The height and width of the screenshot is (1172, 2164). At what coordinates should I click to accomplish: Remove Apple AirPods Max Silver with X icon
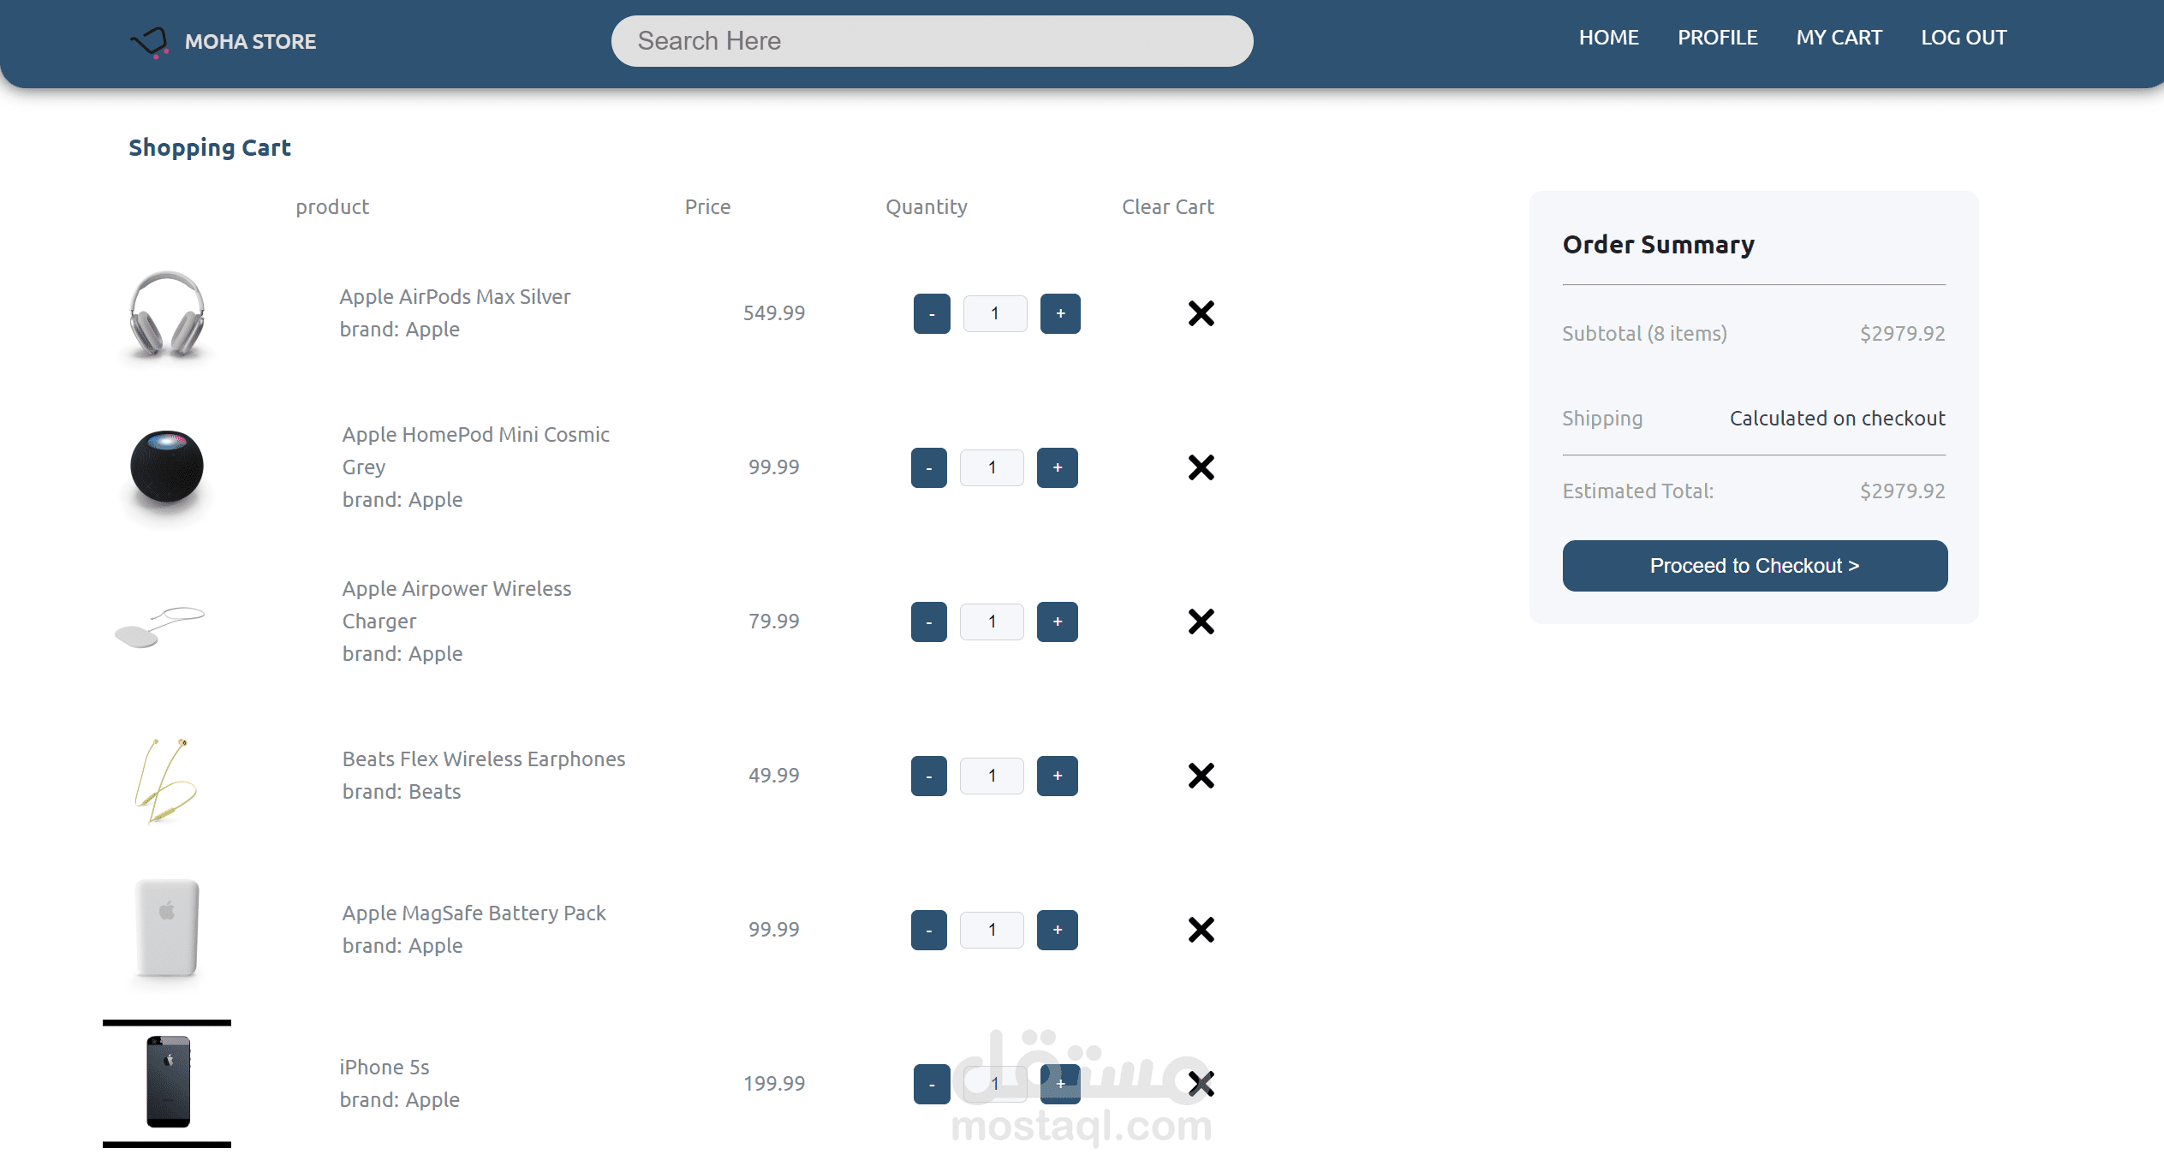coord(1201,313)
